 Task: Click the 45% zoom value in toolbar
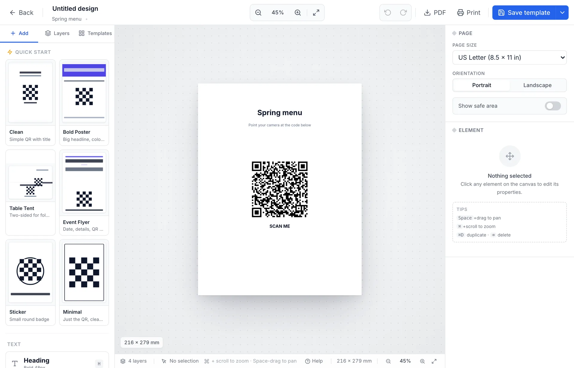coord(277,13)
